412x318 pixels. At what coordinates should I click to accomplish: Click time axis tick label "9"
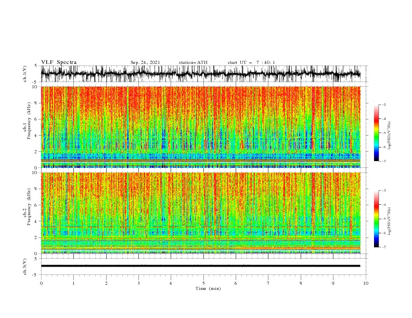pos(333,283)
